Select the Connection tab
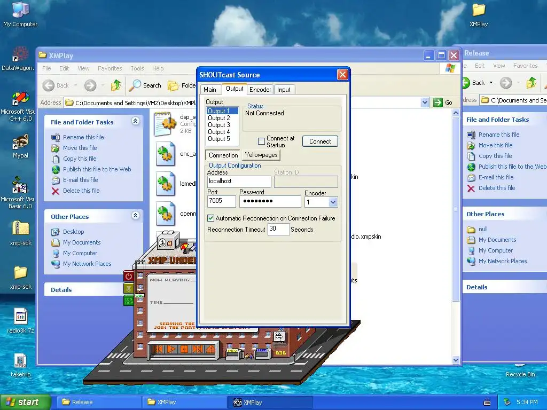Screen dimensions: 547x410 coord(223,155)
